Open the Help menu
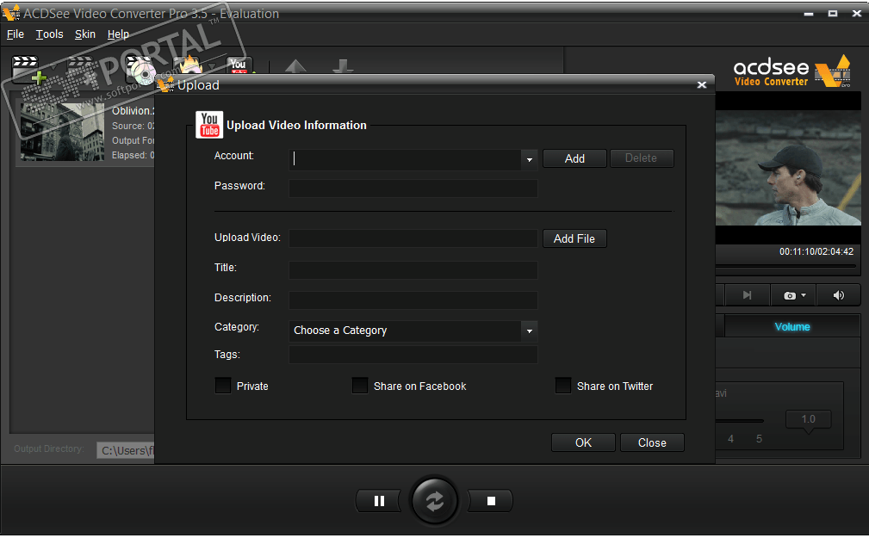The width and height of the screenshot is (869, 538). pyautogui.click(x=118, y=34)
